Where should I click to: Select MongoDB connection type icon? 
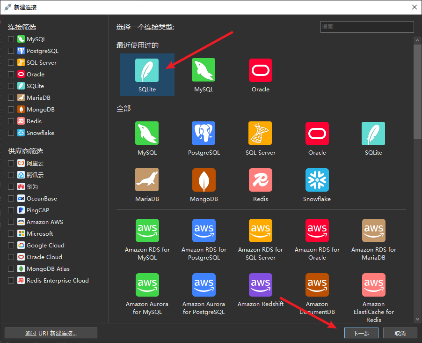(x=204, y=180)
